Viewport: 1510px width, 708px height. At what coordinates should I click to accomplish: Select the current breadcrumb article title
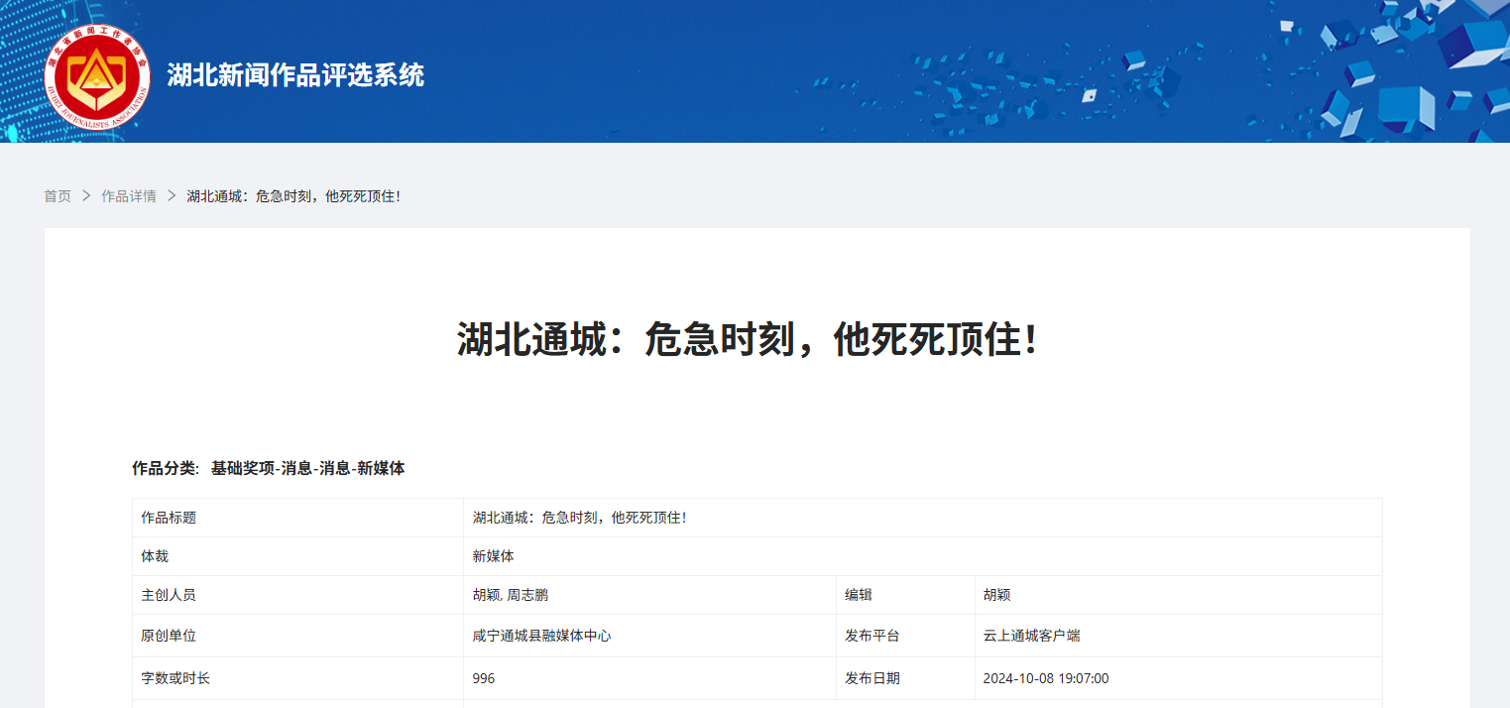pos(294,196)
